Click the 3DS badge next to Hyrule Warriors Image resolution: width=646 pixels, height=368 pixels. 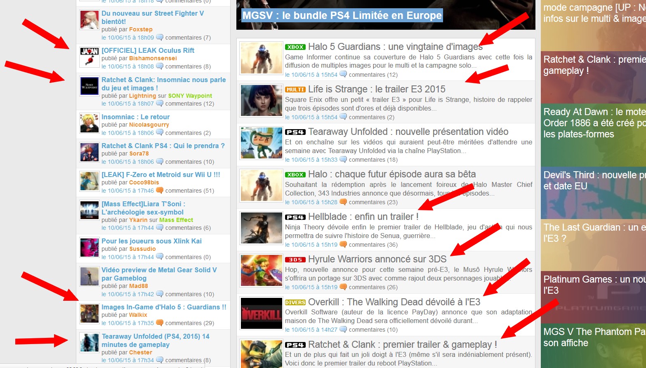click(295, 259)
